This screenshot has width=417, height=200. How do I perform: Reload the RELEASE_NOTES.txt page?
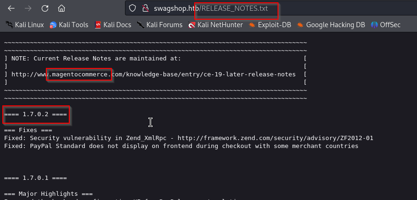45,8
